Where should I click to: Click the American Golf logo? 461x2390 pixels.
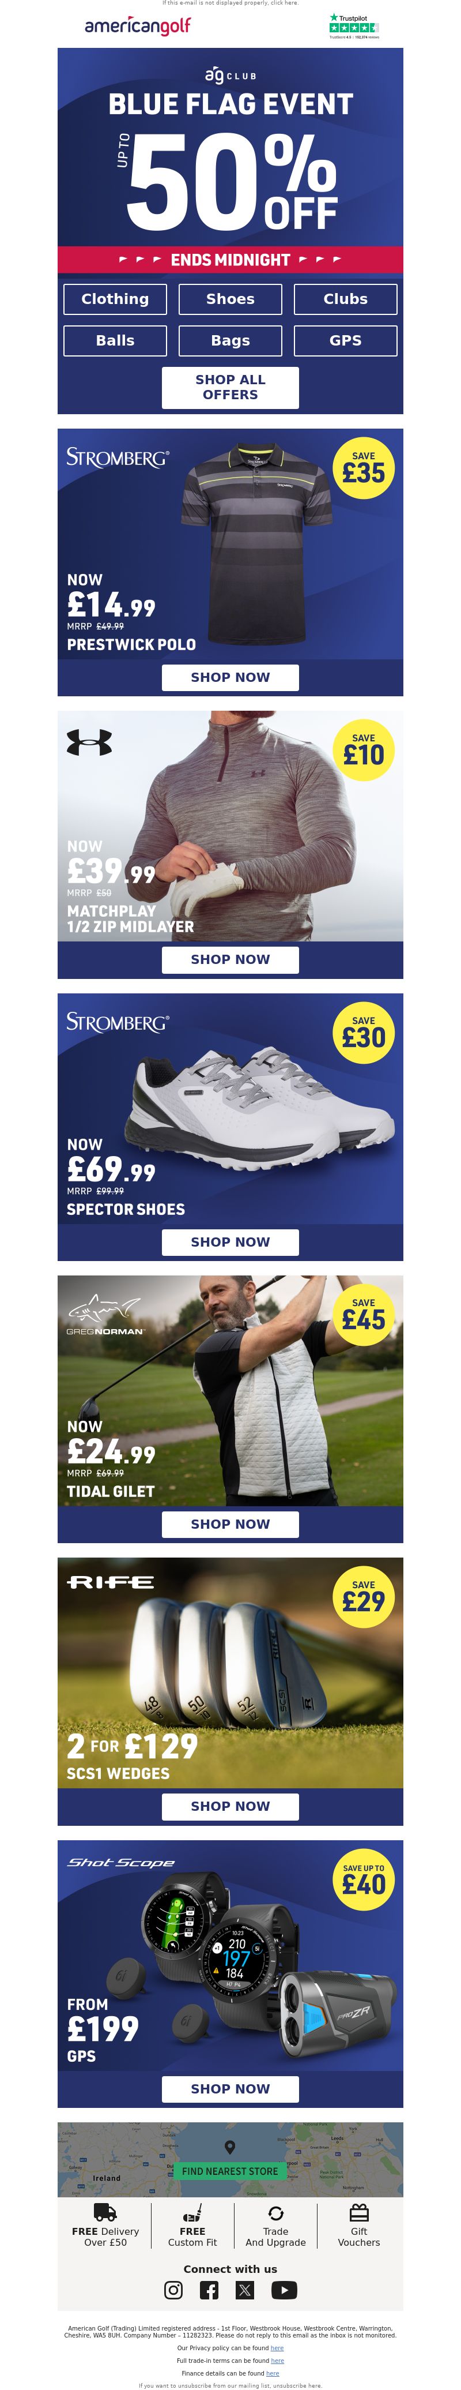pos(137,26)
